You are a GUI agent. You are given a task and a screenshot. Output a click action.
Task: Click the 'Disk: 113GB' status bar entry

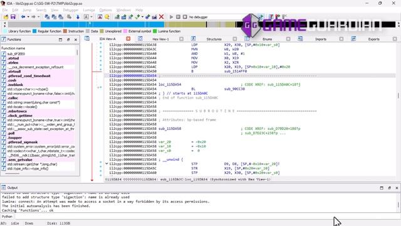[58, 223]
